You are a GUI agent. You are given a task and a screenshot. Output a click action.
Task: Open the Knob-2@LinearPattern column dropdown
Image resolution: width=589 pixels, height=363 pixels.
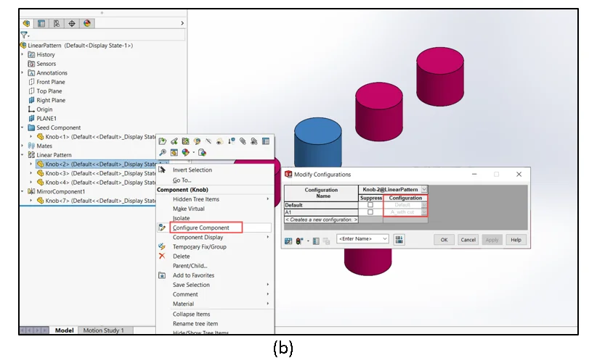pos(423,189)
